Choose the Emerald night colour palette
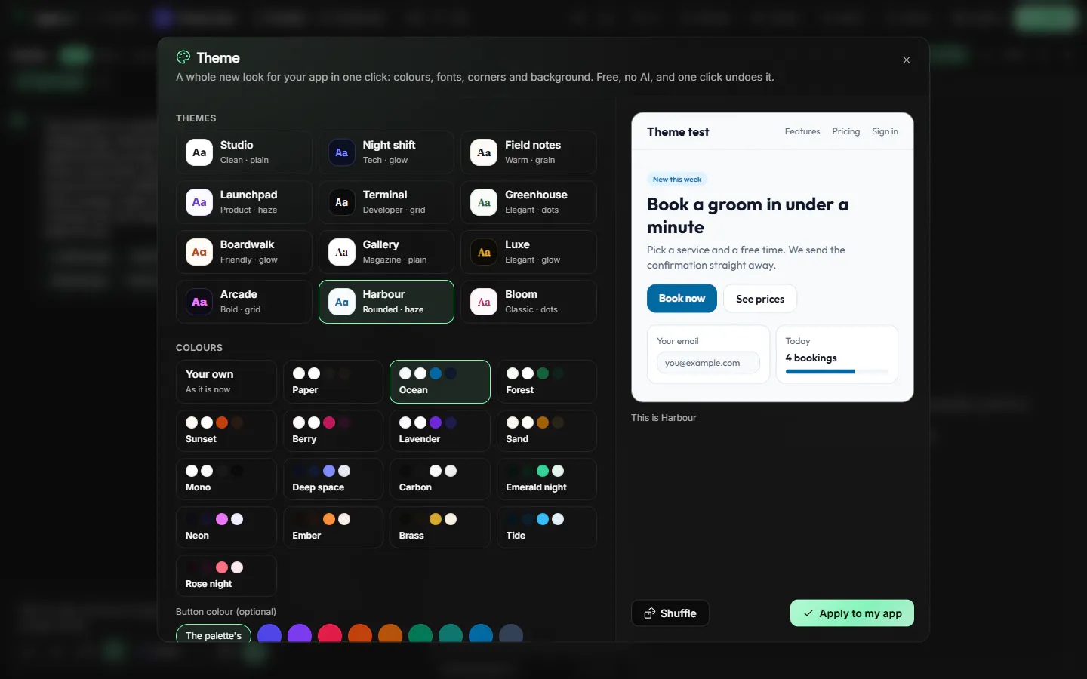This screenshot has height=679, width=1087. [x=547, y=479]
